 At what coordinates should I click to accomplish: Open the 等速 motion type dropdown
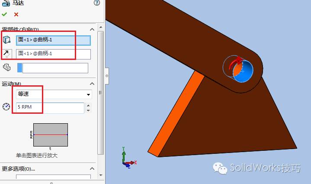[x=88, y=94]
